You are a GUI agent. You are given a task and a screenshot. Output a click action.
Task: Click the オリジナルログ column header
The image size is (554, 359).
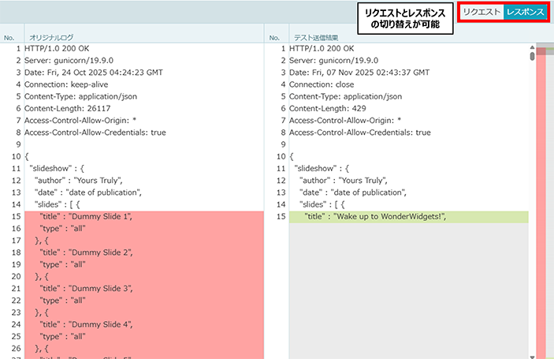point(52,37)
